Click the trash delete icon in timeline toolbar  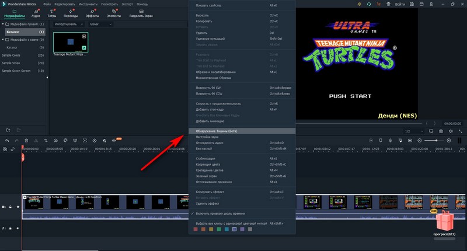[x=26, y=140]
